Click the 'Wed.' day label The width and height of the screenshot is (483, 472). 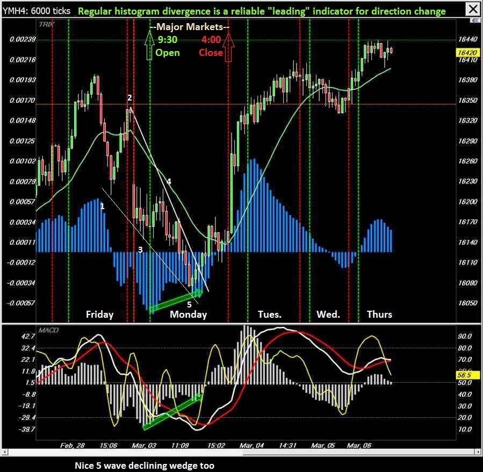click(328, 314)
